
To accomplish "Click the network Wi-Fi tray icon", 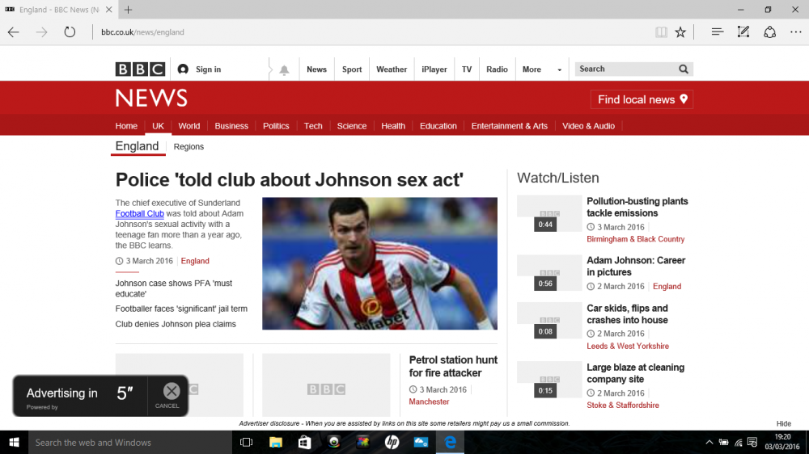I will [x=739, y=442].
